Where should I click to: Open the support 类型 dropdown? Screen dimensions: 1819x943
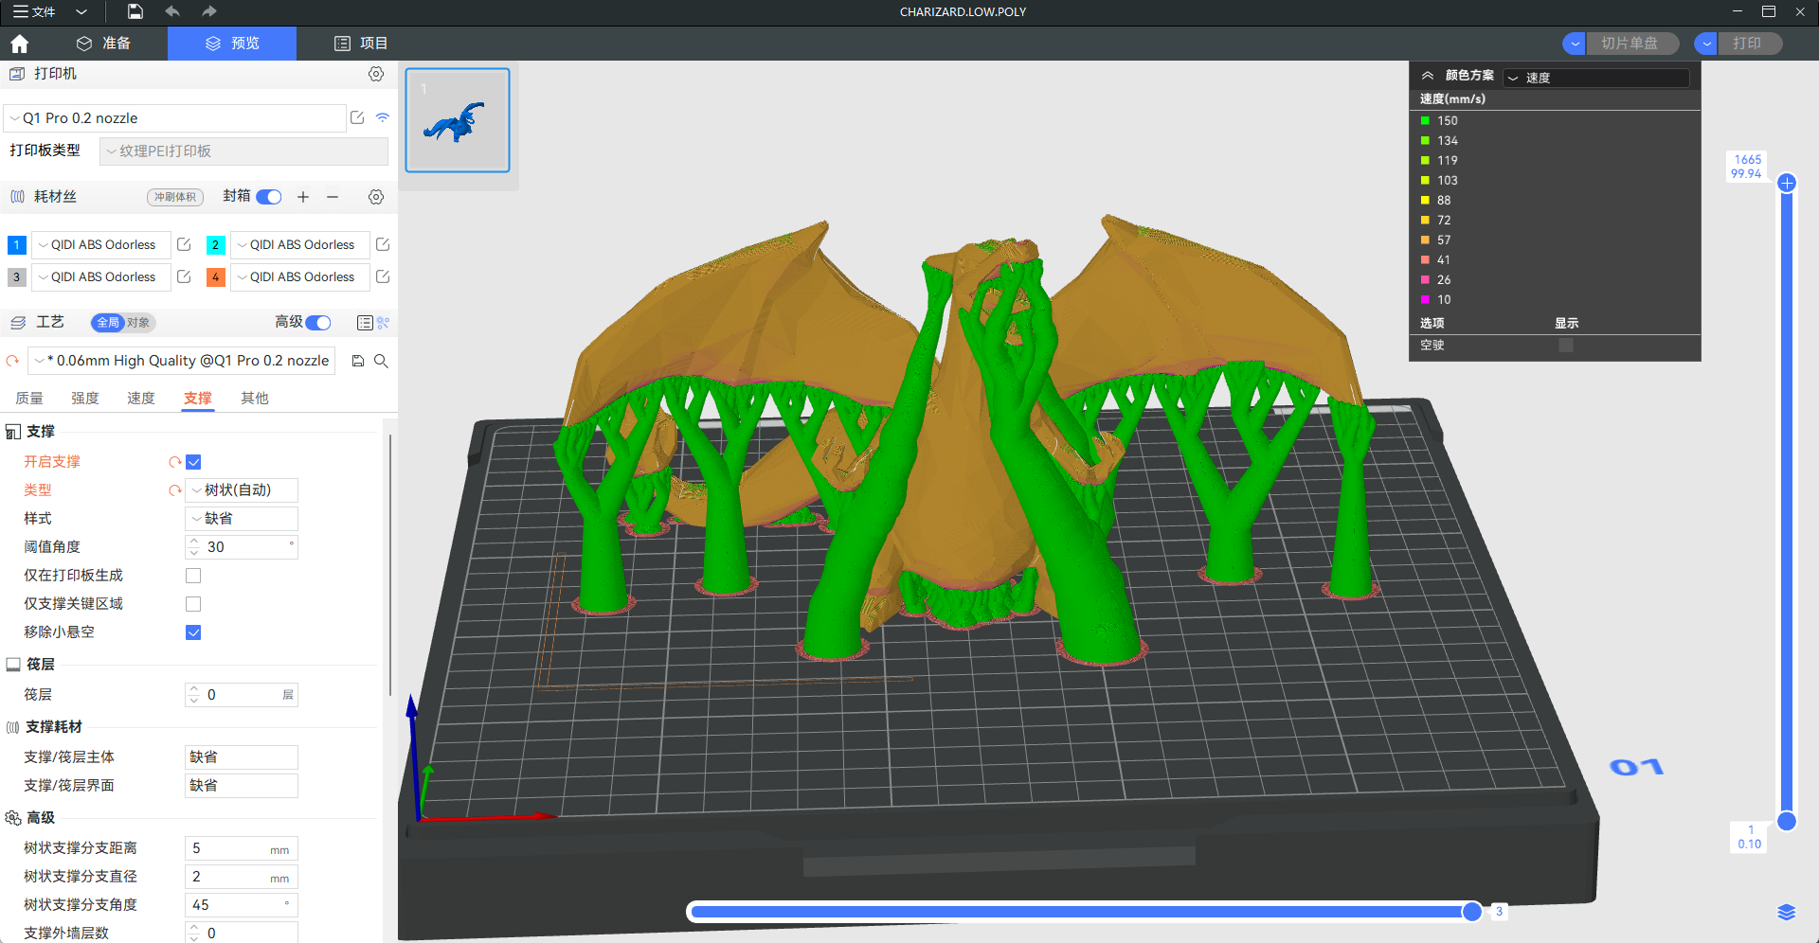242,490
